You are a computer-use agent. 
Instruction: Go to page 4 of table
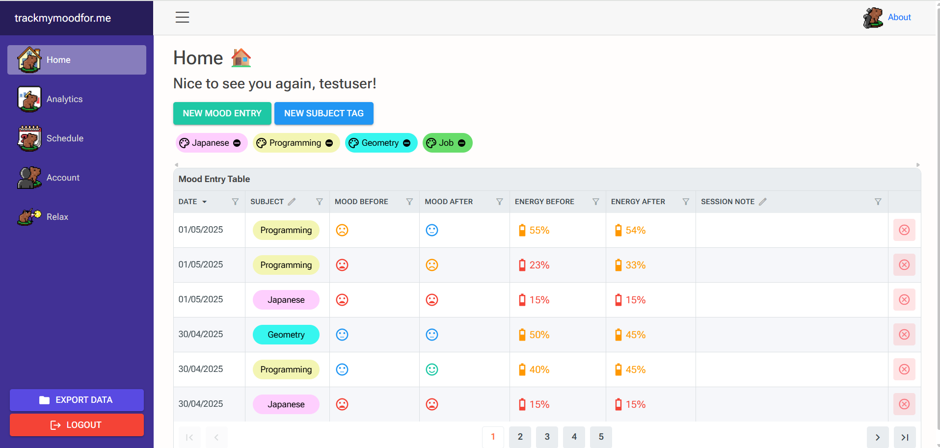[574, 437]
